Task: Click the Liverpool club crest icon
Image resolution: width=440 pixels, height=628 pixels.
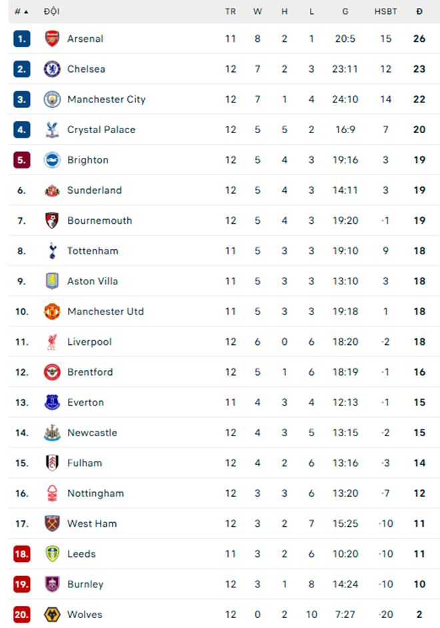Action: coord(52,342)
